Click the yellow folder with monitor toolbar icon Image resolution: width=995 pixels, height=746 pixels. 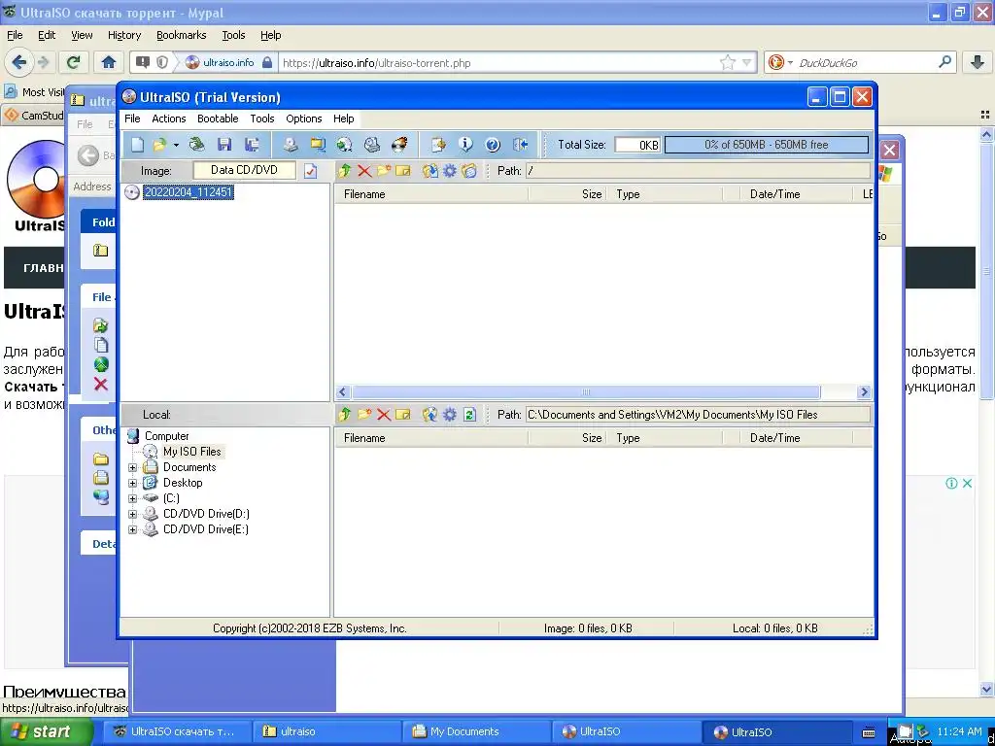pyautogui.click(x=318, y=145)
